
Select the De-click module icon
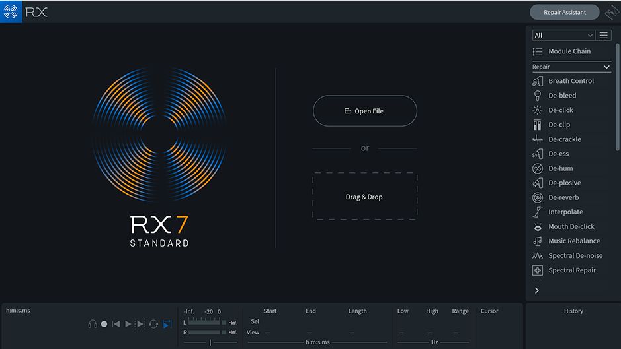538,110
